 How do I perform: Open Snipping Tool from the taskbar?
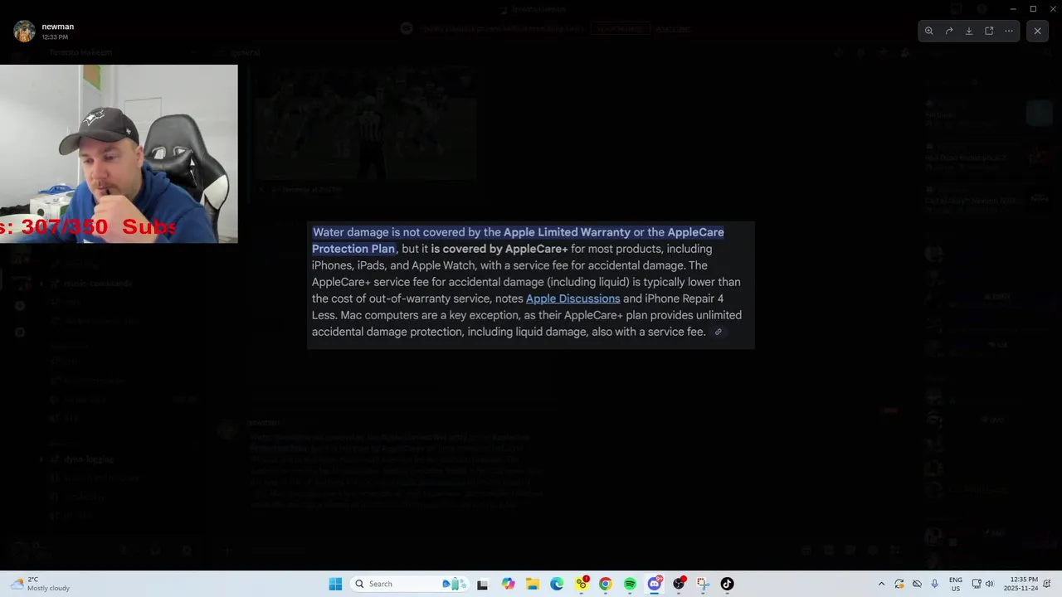tap(703, 584)
